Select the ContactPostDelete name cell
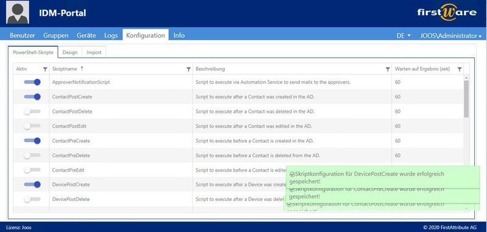Screen dimensions: 487x232 click(x=121, y=112)
